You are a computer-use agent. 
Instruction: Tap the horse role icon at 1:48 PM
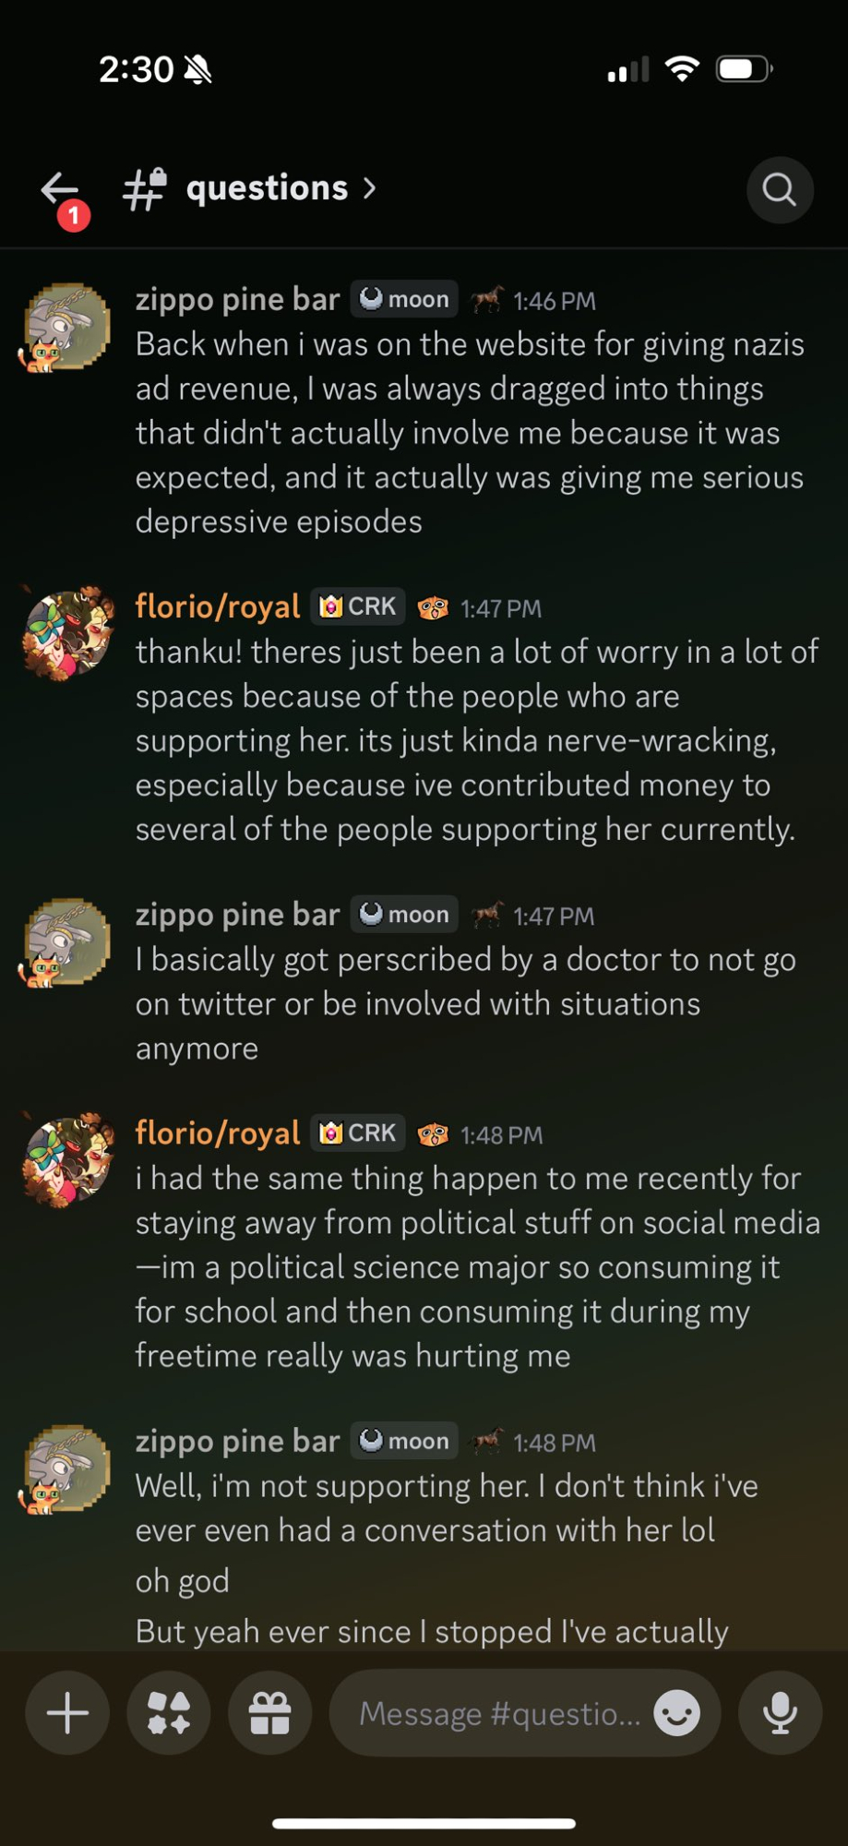[487, 1442]
